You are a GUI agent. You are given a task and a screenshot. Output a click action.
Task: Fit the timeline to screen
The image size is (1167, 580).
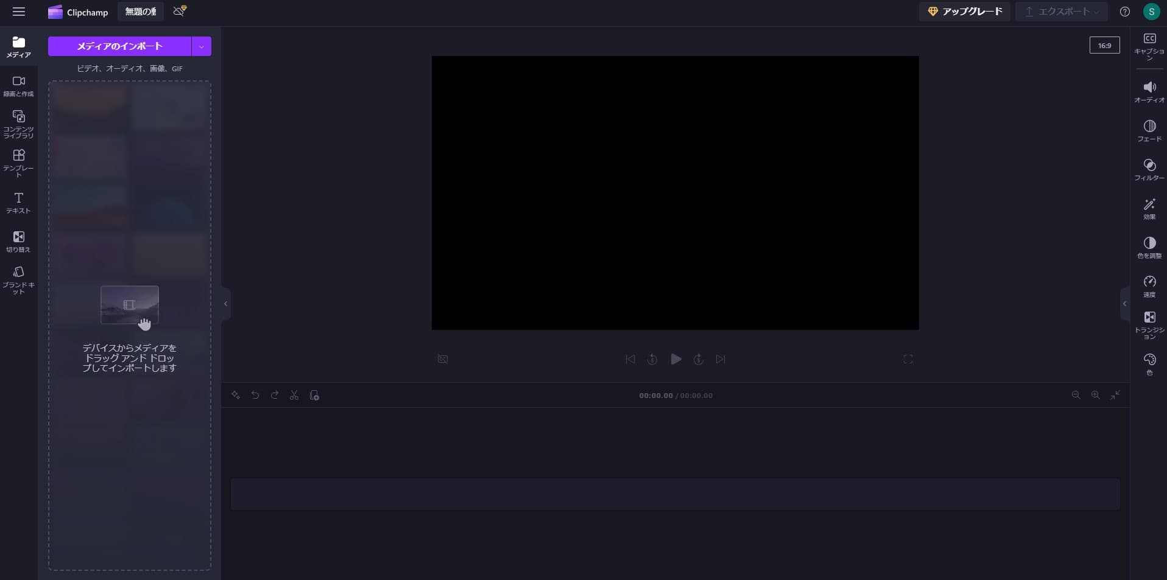tap(1115, 395)
